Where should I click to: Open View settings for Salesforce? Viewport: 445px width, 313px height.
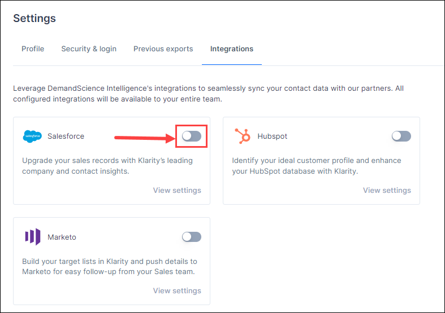tap(177, 190)
